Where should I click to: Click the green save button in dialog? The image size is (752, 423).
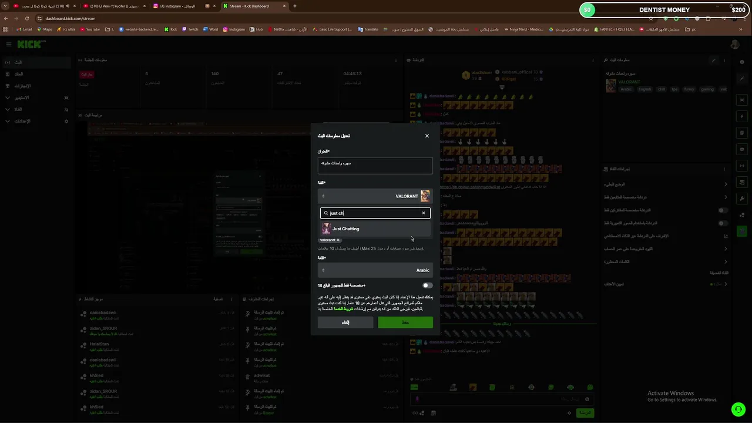pyautogui.click(x=405, y=323)
